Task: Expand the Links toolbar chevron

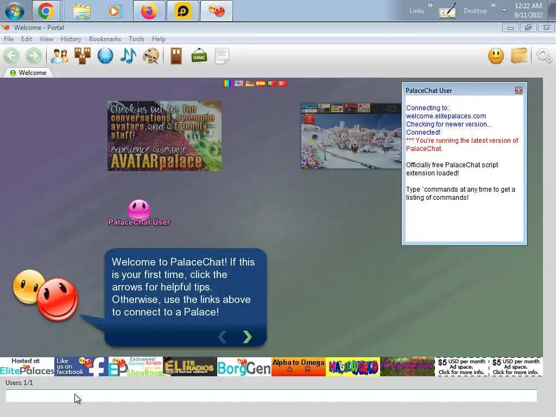Action: point(430,5)
